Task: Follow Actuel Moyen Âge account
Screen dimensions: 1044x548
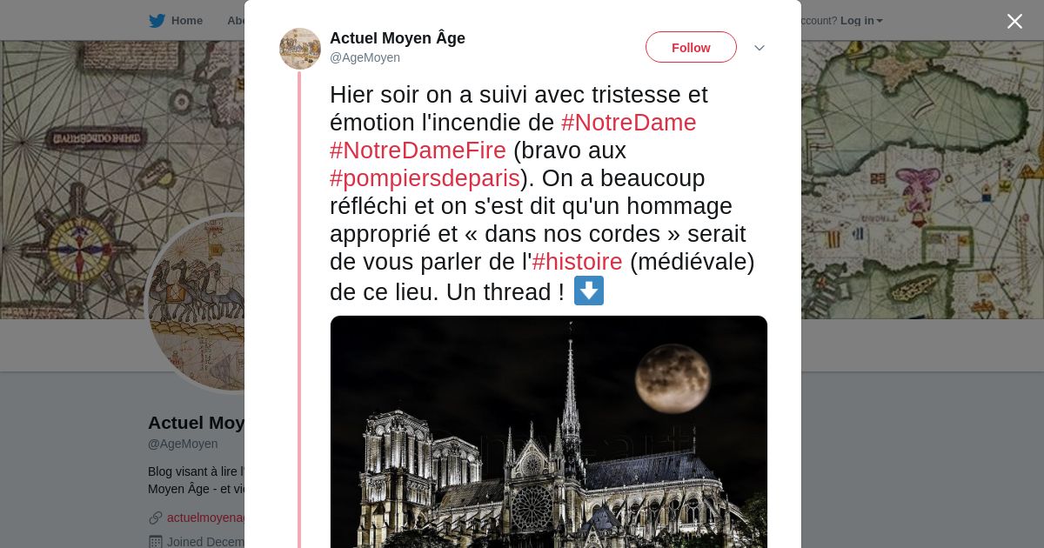Action: (691, 48)
